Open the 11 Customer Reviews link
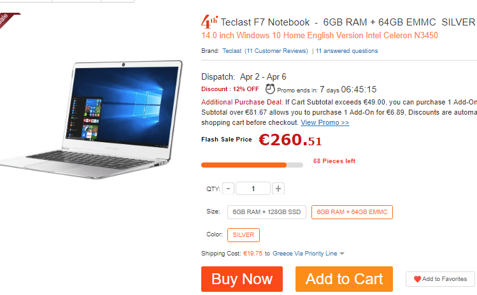Screen dimensions: 477x295 click(276, 51)
